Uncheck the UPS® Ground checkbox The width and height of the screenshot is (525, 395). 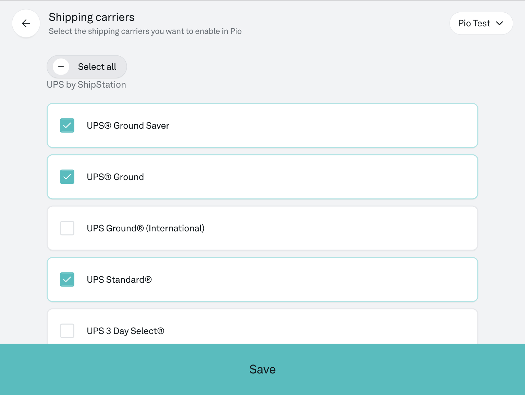click(67, 177)
